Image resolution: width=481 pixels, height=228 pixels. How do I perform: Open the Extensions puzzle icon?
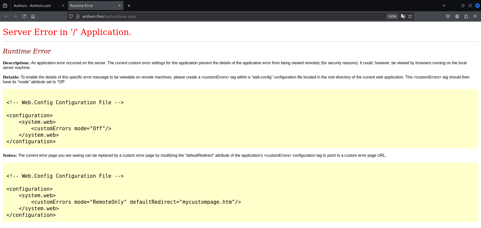[x=466, y=16]
